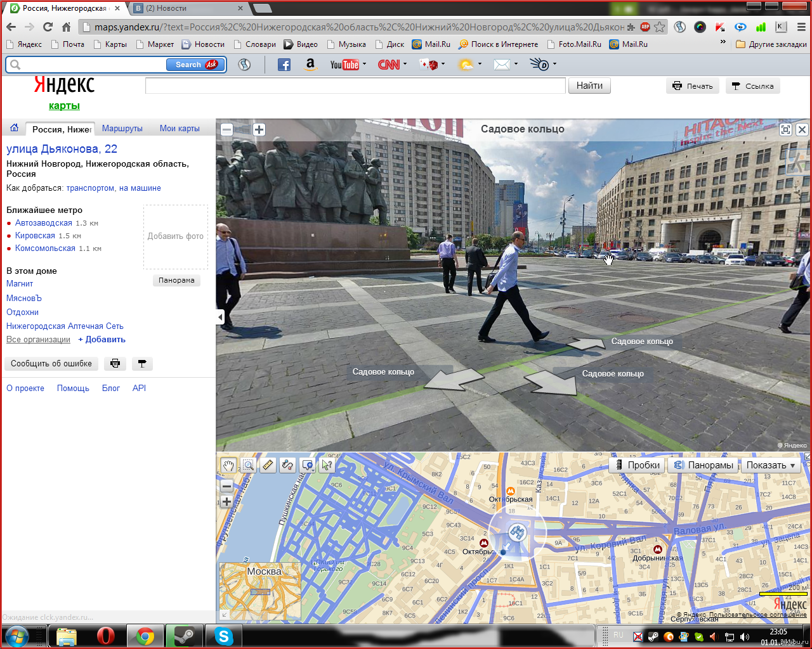Viewport: 812px width, 649px height.
Task: Open Skype from the taskbar
Action: [223, 636]
